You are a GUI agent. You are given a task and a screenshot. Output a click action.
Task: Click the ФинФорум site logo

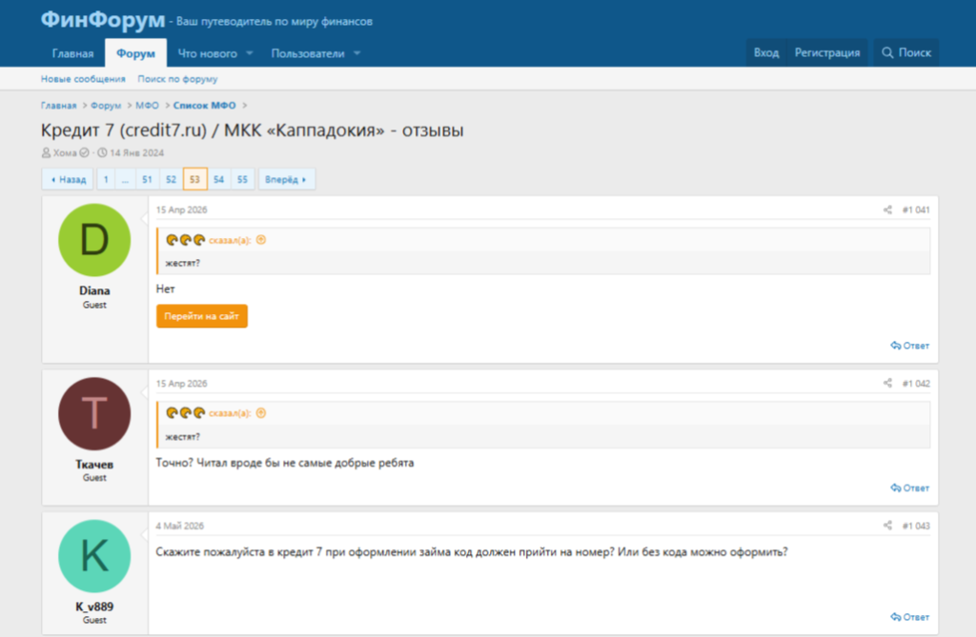(103, 19)
